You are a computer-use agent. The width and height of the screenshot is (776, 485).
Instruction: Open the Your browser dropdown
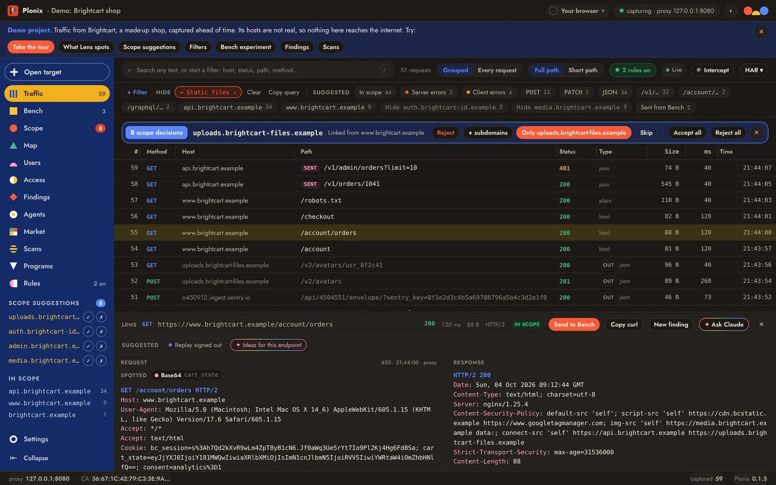578,11
